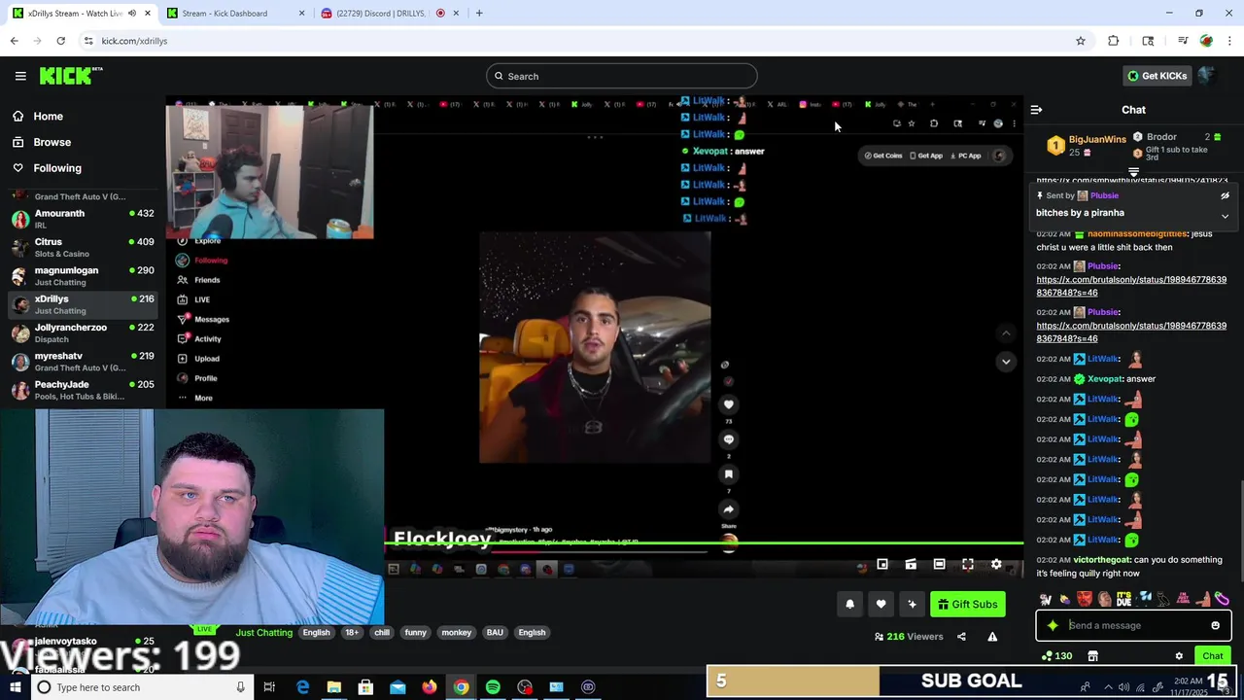This screenshot has width=1244, height=700.
Task: Focus the Send a message field
Action: tap(1133, 626)
